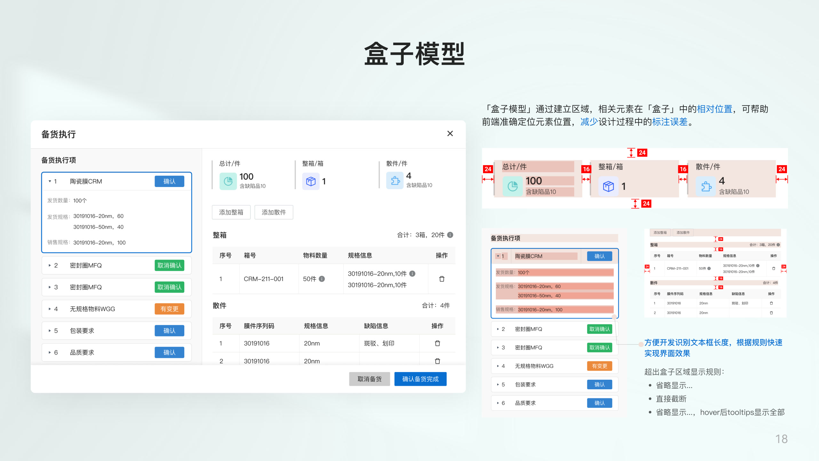This screenshot has width=819, height=461.
Task: Expand item 5 包装要求 in main dialog
Action: point(50,331)
